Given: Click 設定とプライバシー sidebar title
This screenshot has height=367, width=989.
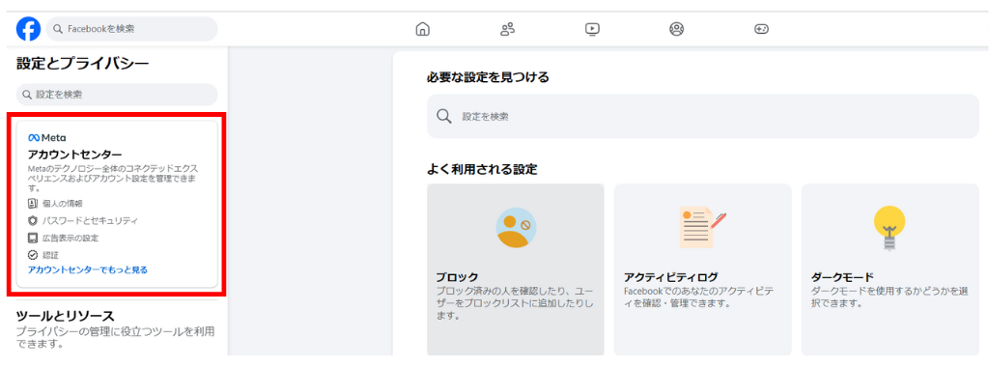Looking at the screenshot, I should (x=83, y=63).
